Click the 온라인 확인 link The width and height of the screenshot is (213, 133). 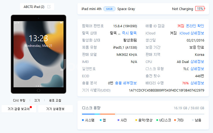pyautogui.click(x=195, y=26)
